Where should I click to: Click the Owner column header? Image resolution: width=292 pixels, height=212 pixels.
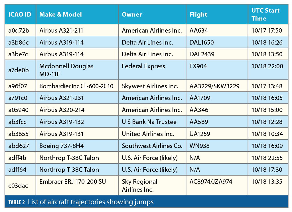click(x=132, y=14)
